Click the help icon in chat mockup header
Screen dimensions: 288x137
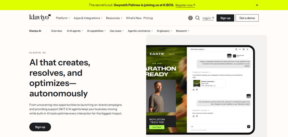(x=236, y=49)
